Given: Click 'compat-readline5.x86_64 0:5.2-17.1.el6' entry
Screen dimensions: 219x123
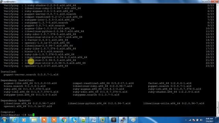Looking at the screenshot, I should coord(103,83).
